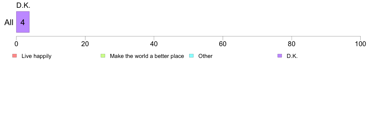Click the red Live happily legend swatch
369x114 pixels.
tap(15, 56)
